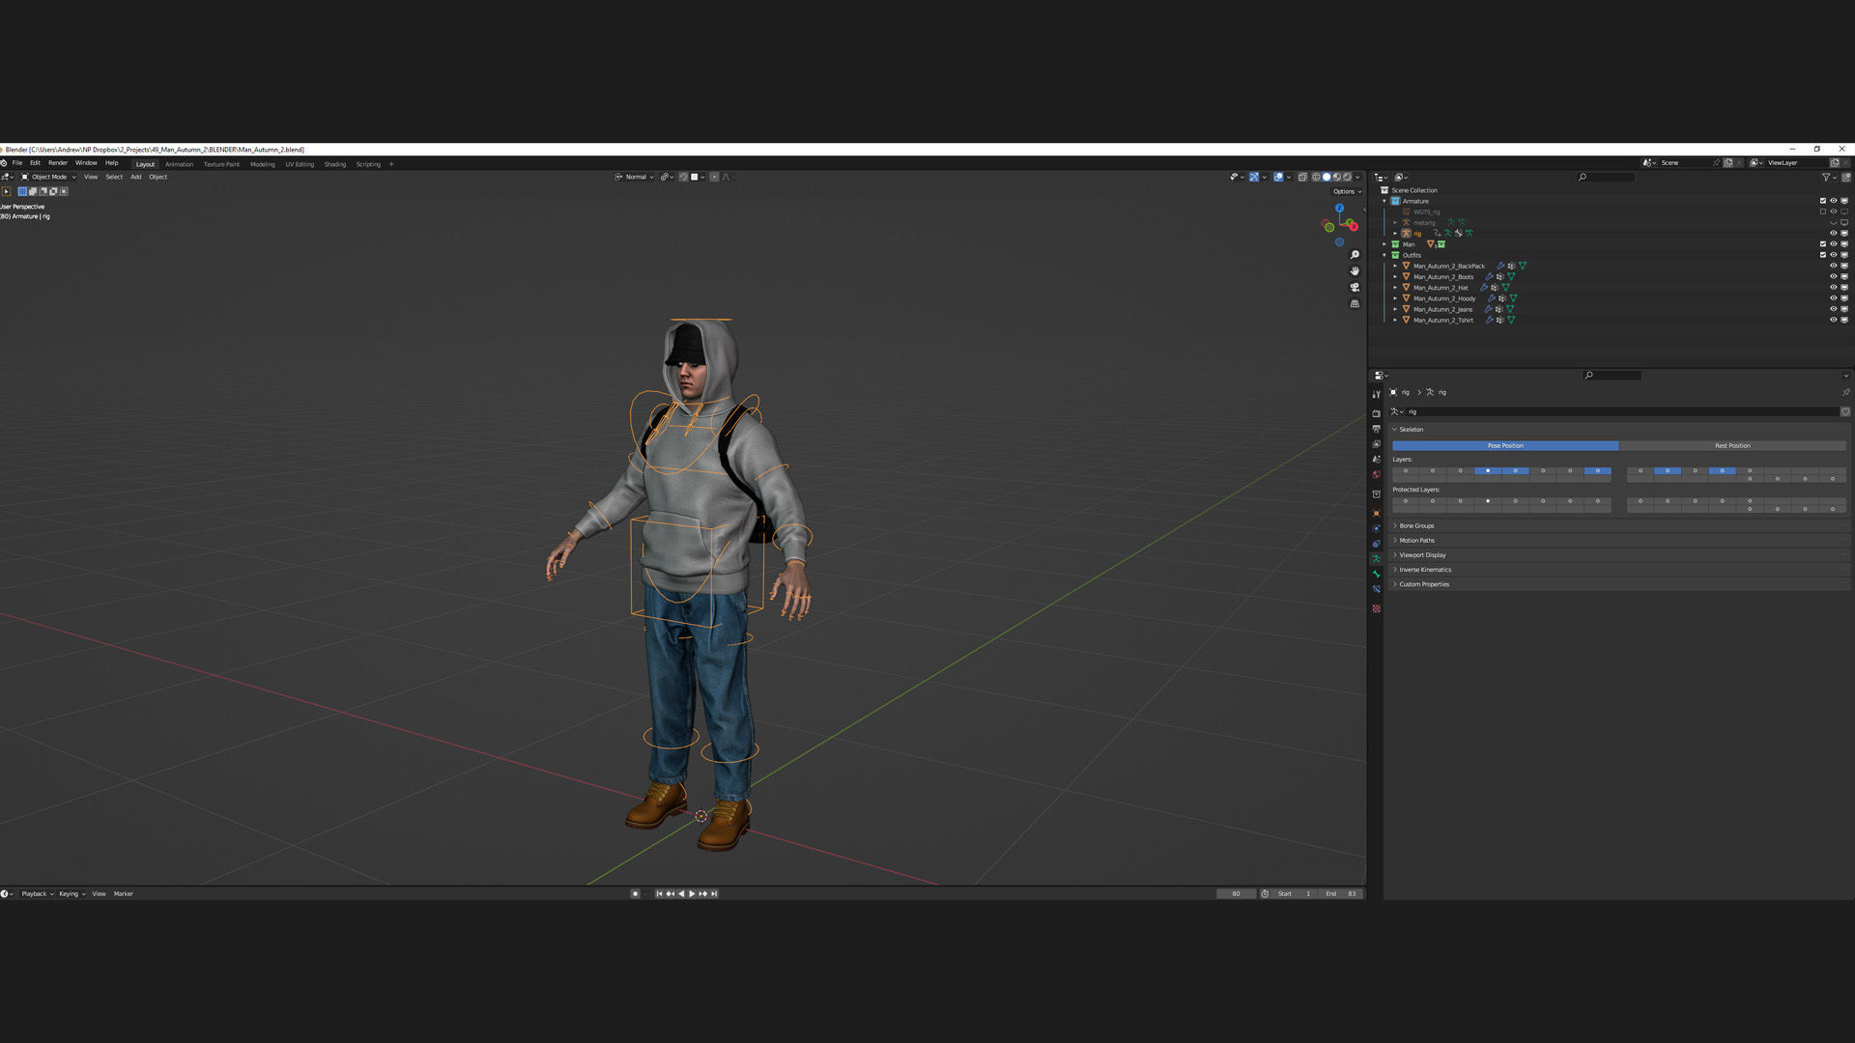1855x1043 pixels.
Task: Expand the Bone Groups panel
Action: click(x=1416, y=525)
